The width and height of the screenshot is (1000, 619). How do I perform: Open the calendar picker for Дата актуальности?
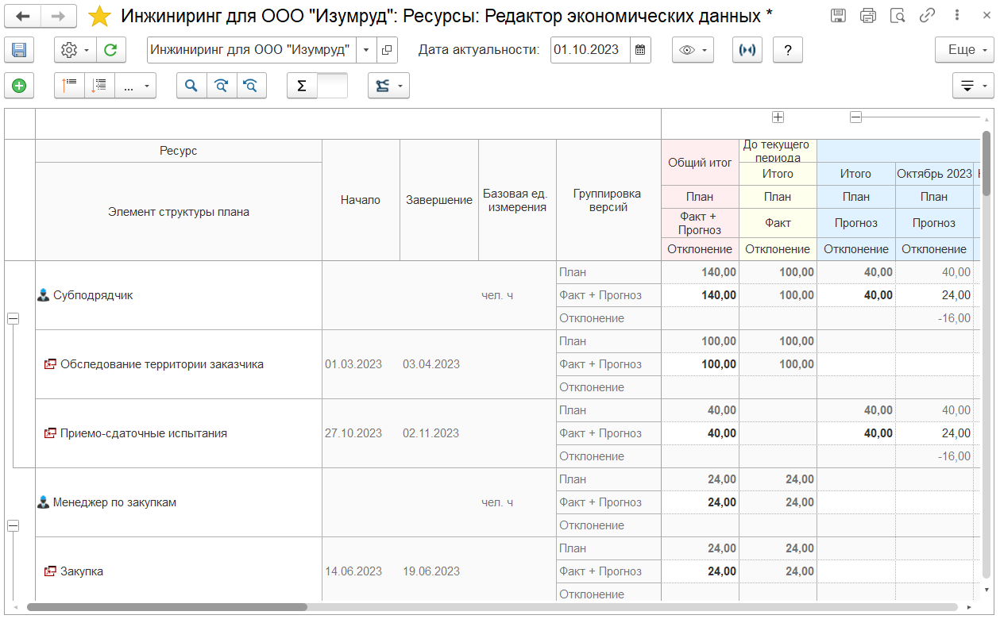(640, 50)
